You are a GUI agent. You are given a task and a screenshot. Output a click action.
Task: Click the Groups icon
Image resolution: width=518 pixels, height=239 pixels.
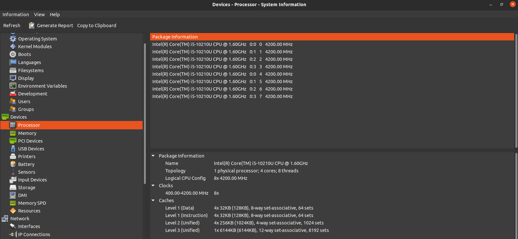13,109
